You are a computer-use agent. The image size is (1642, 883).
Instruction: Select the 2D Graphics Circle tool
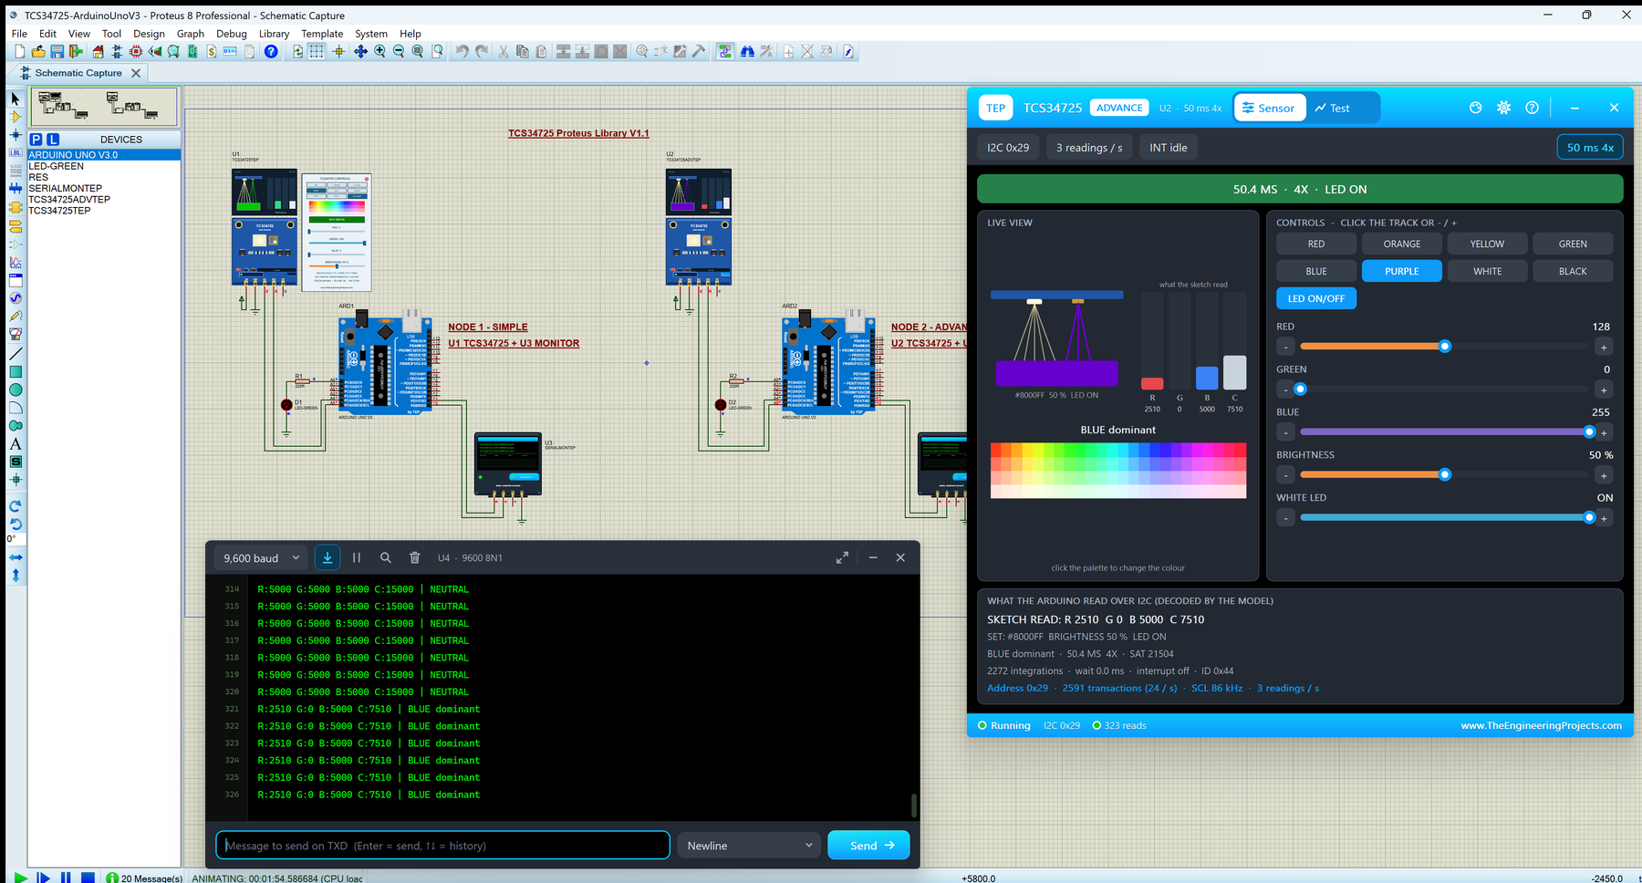[16, 390]
